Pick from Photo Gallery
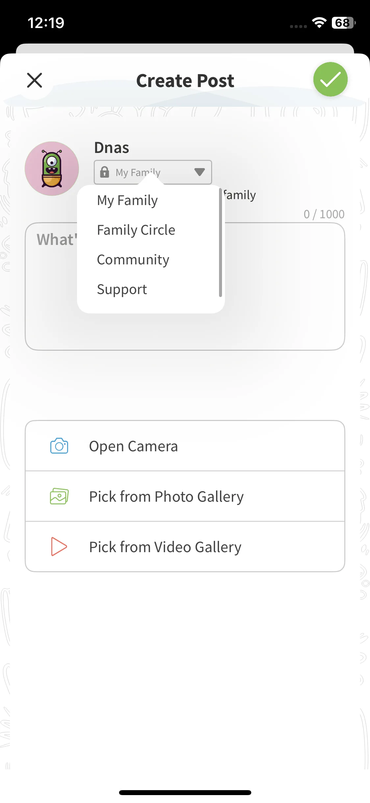This screenshot has width=370, height=803. [x=166, y=497]
